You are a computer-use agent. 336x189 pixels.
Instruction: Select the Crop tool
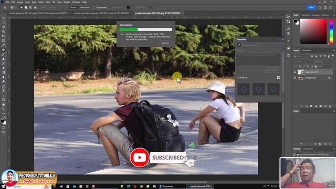[3, 36]
